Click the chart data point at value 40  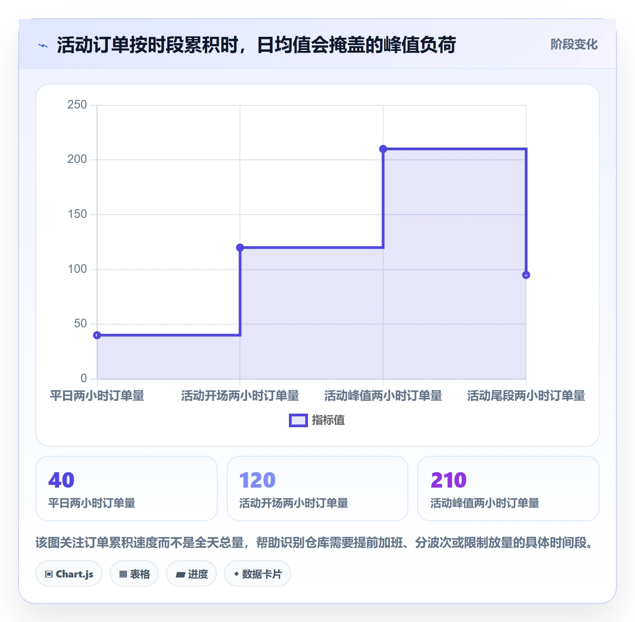(x=97, y=335)
